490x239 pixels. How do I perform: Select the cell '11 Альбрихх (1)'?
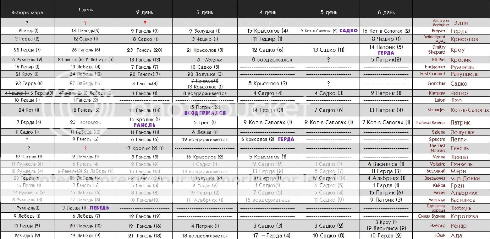coord(205,200)
